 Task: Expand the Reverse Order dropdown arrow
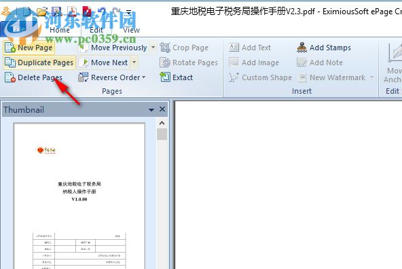click(x=143, y=77)
